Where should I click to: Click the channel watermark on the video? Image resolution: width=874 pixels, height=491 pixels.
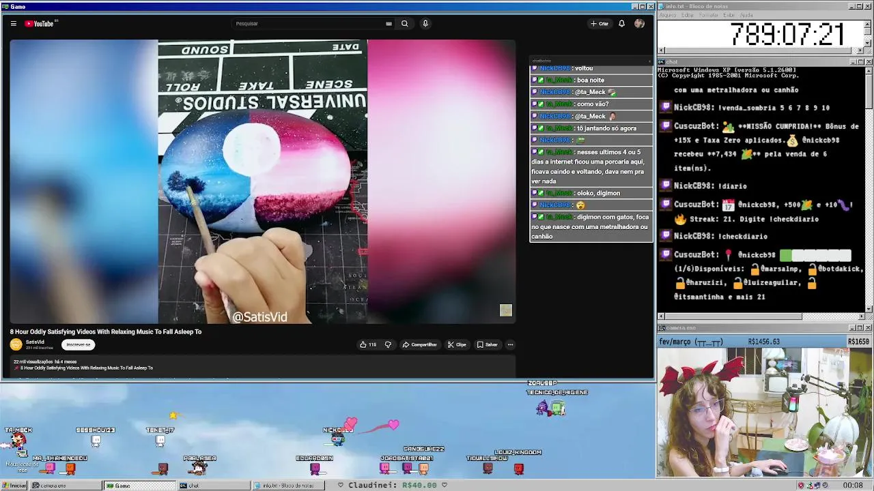[x=505, y=310]
